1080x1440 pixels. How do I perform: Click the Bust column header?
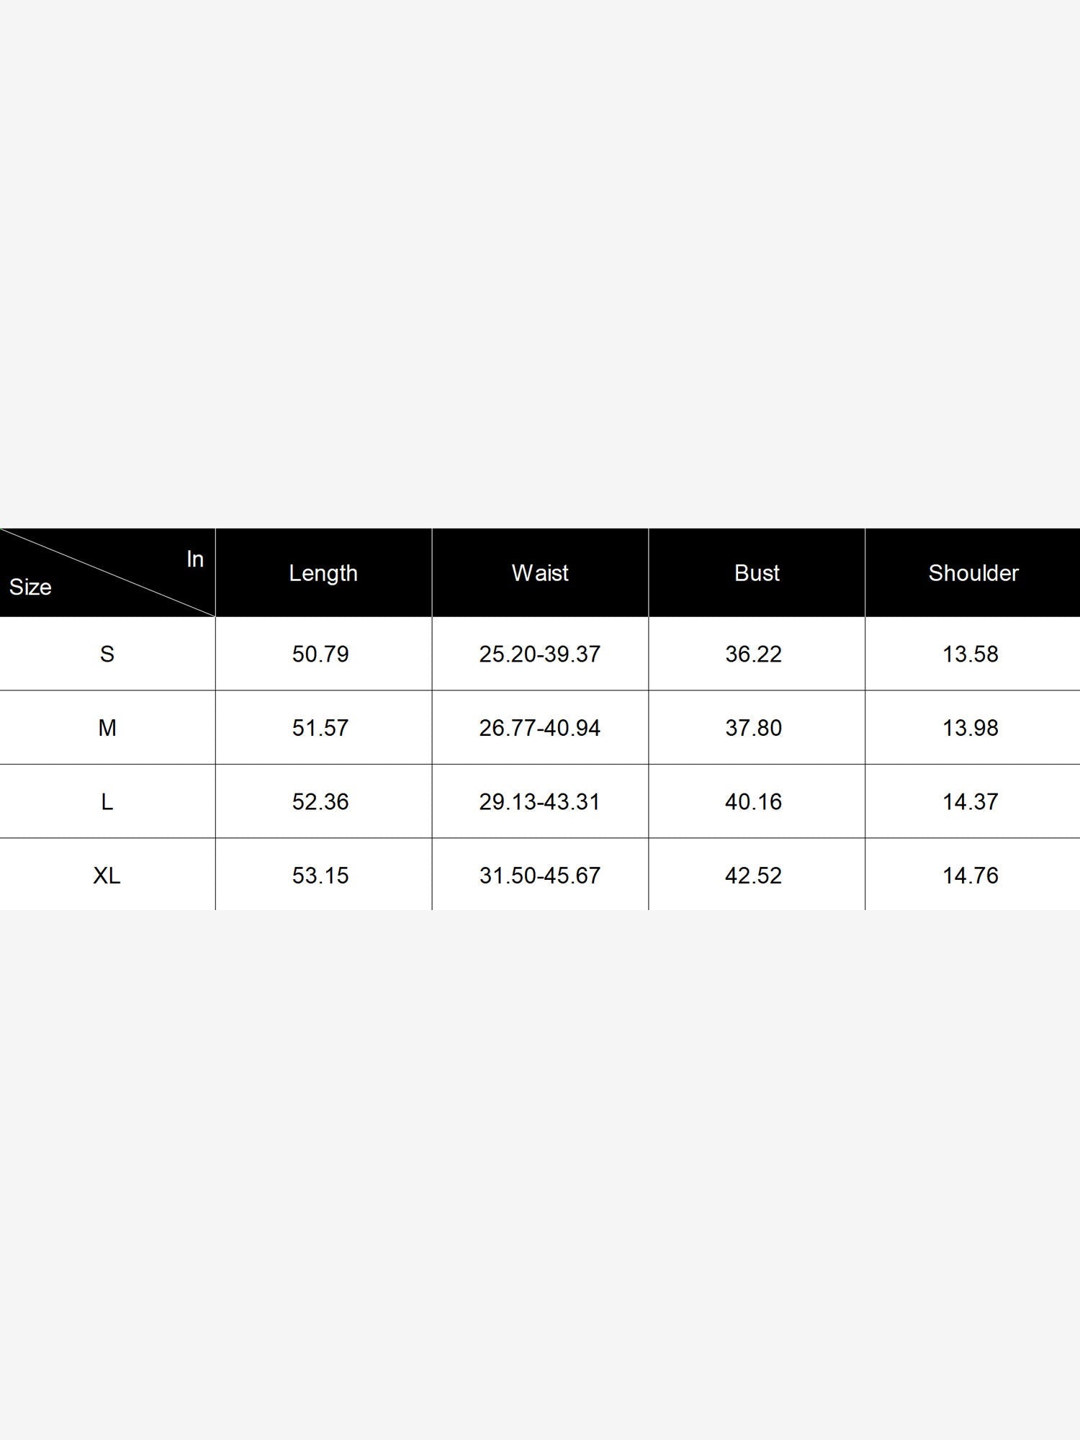pyautogui.click(x=757, y=573)
